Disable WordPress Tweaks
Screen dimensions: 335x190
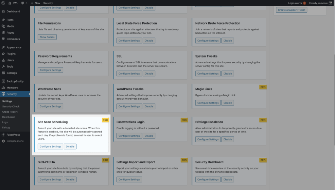(149, 106)
